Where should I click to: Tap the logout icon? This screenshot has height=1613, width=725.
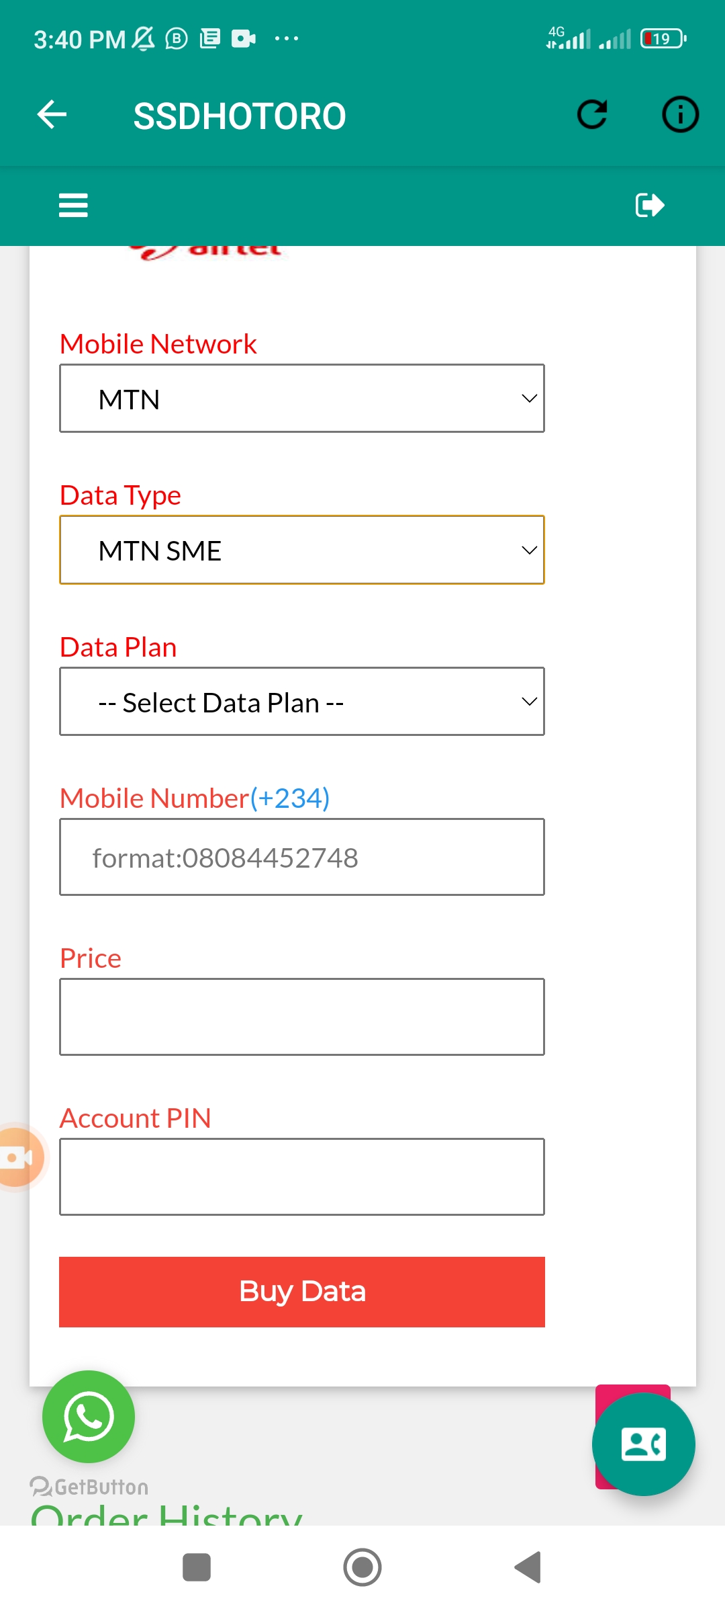[x=650, y=205]
